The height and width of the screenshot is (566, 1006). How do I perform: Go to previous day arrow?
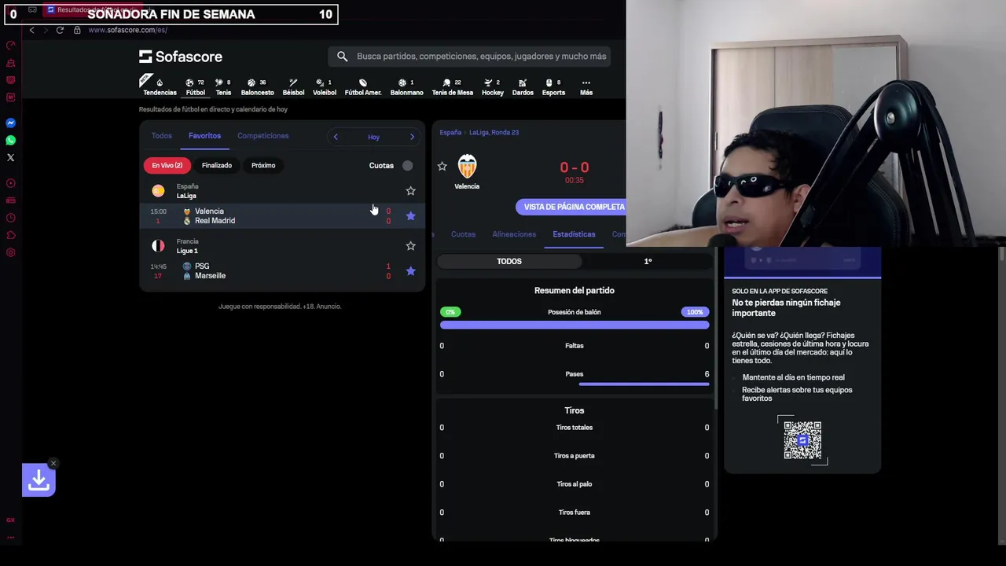336,137
